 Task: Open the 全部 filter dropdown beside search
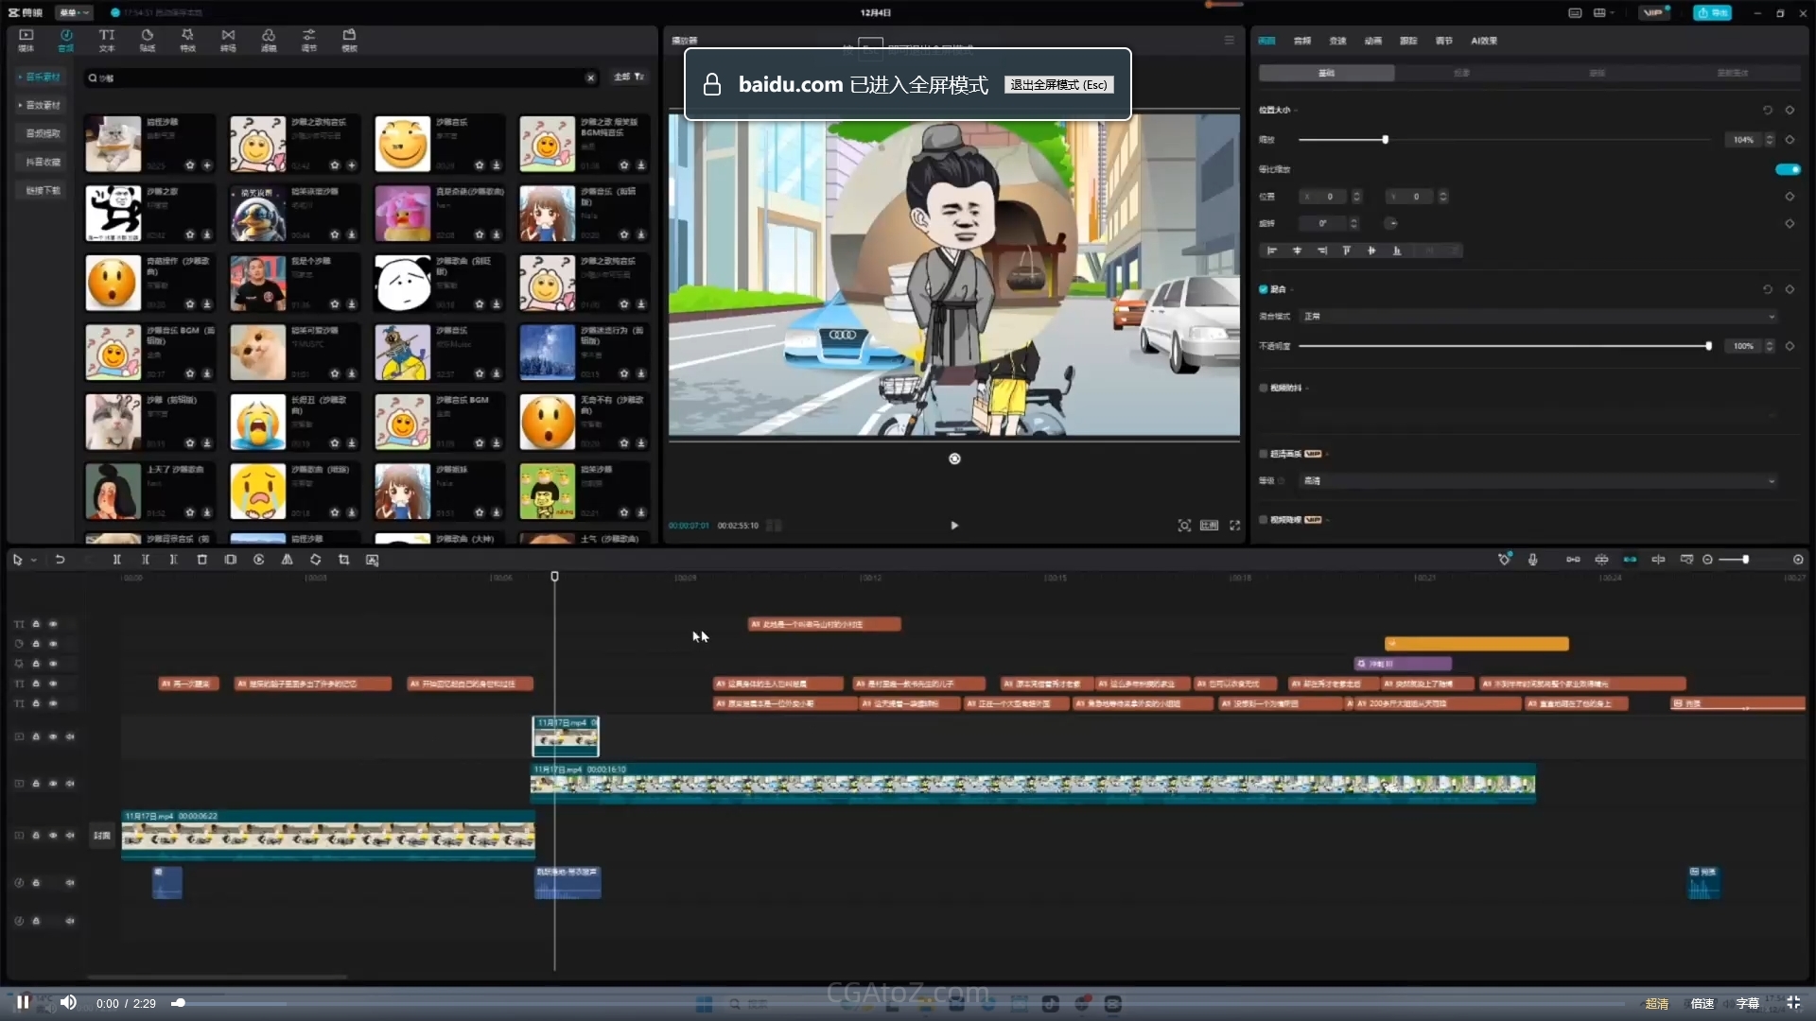point(628,77)
